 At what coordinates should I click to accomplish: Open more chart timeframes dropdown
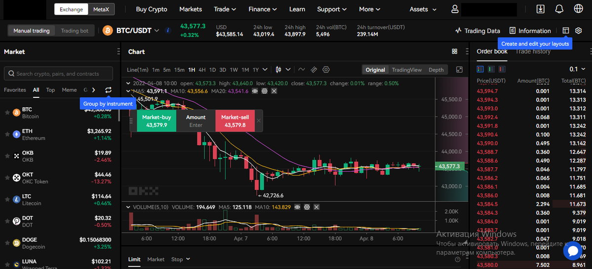point(265,70)
